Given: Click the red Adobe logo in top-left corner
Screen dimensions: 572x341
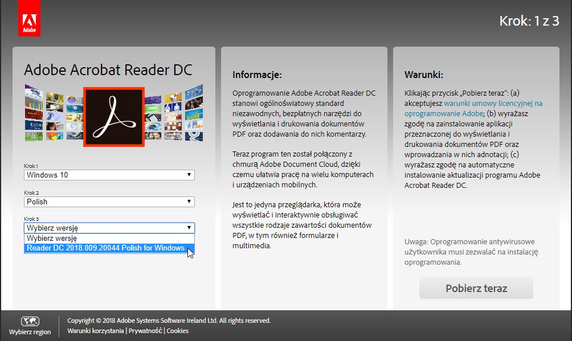Looking at the screenshot, I should click(x=30, y=18).
